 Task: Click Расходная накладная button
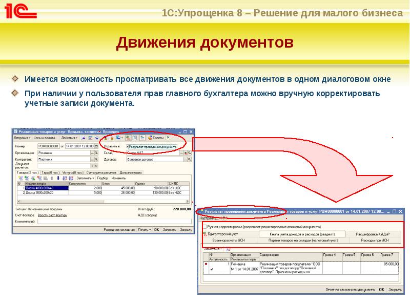(x=119, y=230)
